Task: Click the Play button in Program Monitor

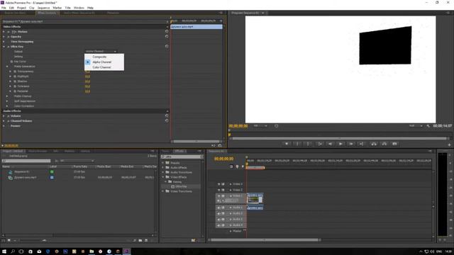Action: tap(340, 144)
